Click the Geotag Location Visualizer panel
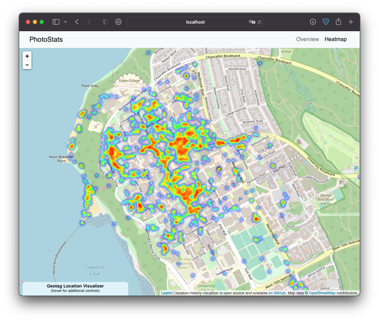The height and width of the screenshot is (321, 379). tap(75, 288)
